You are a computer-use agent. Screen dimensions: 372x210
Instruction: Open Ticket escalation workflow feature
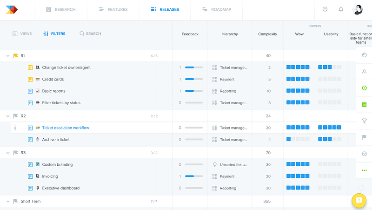tap(66, 128)
